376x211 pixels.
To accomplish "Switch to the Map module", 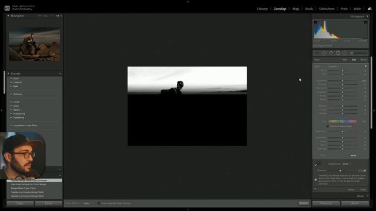I will click(x=296, y=9).
